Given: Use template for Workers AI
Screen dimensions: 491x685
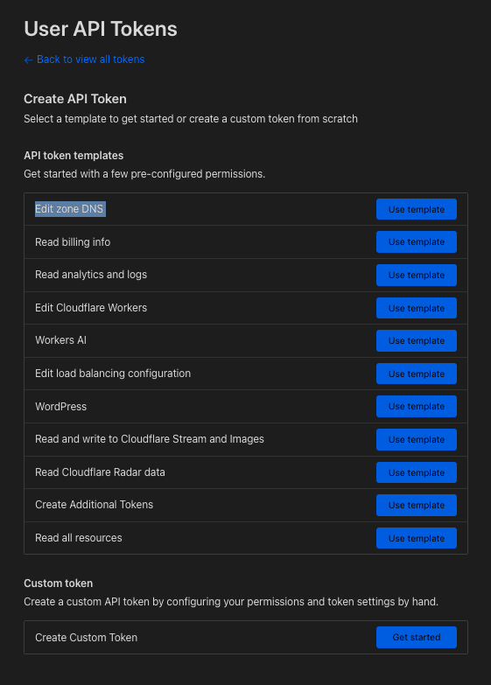Looking at the screenshot, I should 417,341.
